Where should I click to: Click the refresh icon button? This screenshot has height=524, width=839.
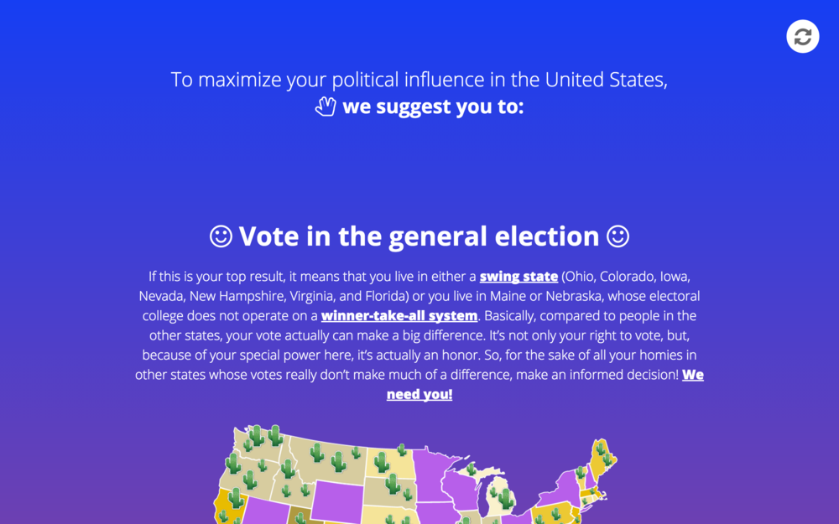click(803, 36)
